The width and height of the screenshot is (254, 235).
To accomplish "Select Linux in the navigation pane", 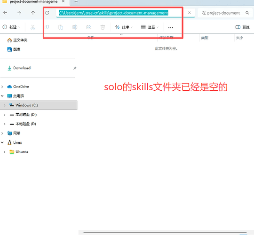I will point(15,142).
